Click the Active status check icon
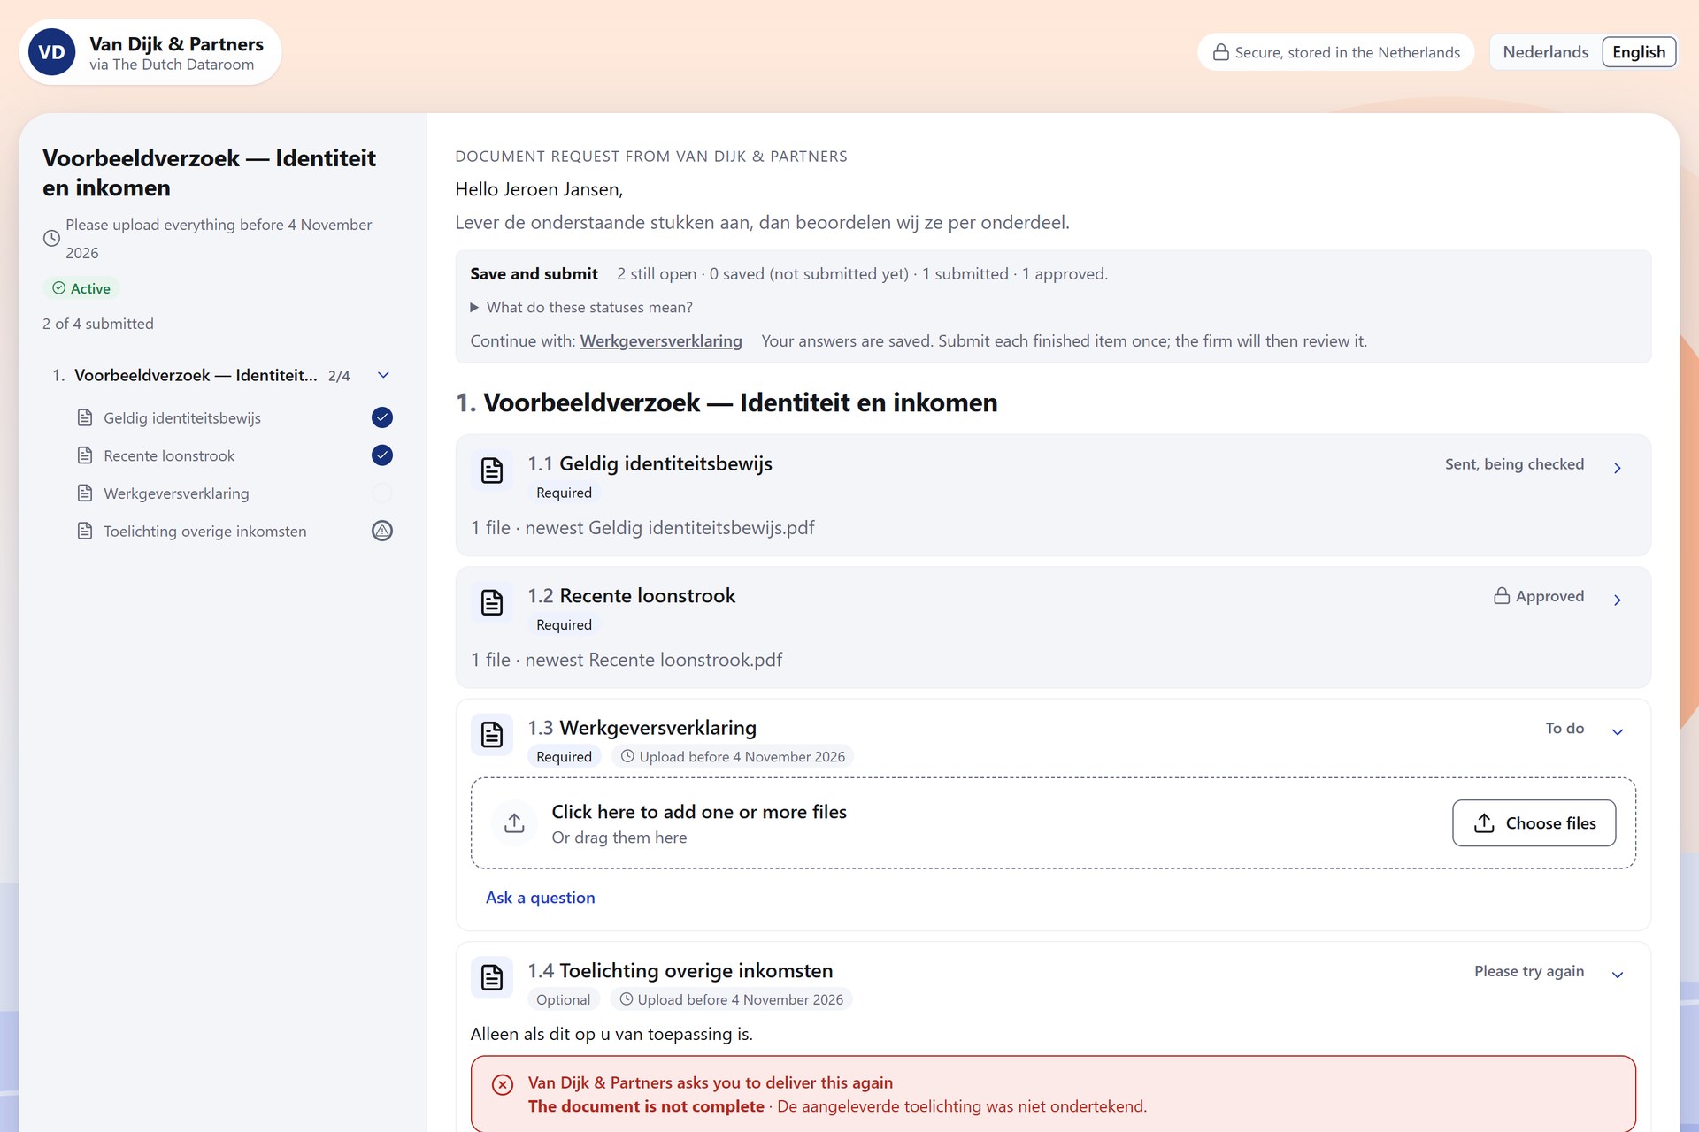This screenshot has width=1699, height=1132. (59, 288)
